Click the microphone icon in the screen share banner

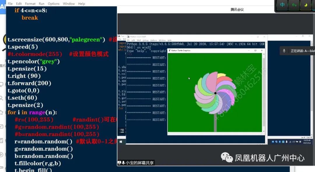tap(123, 163)
